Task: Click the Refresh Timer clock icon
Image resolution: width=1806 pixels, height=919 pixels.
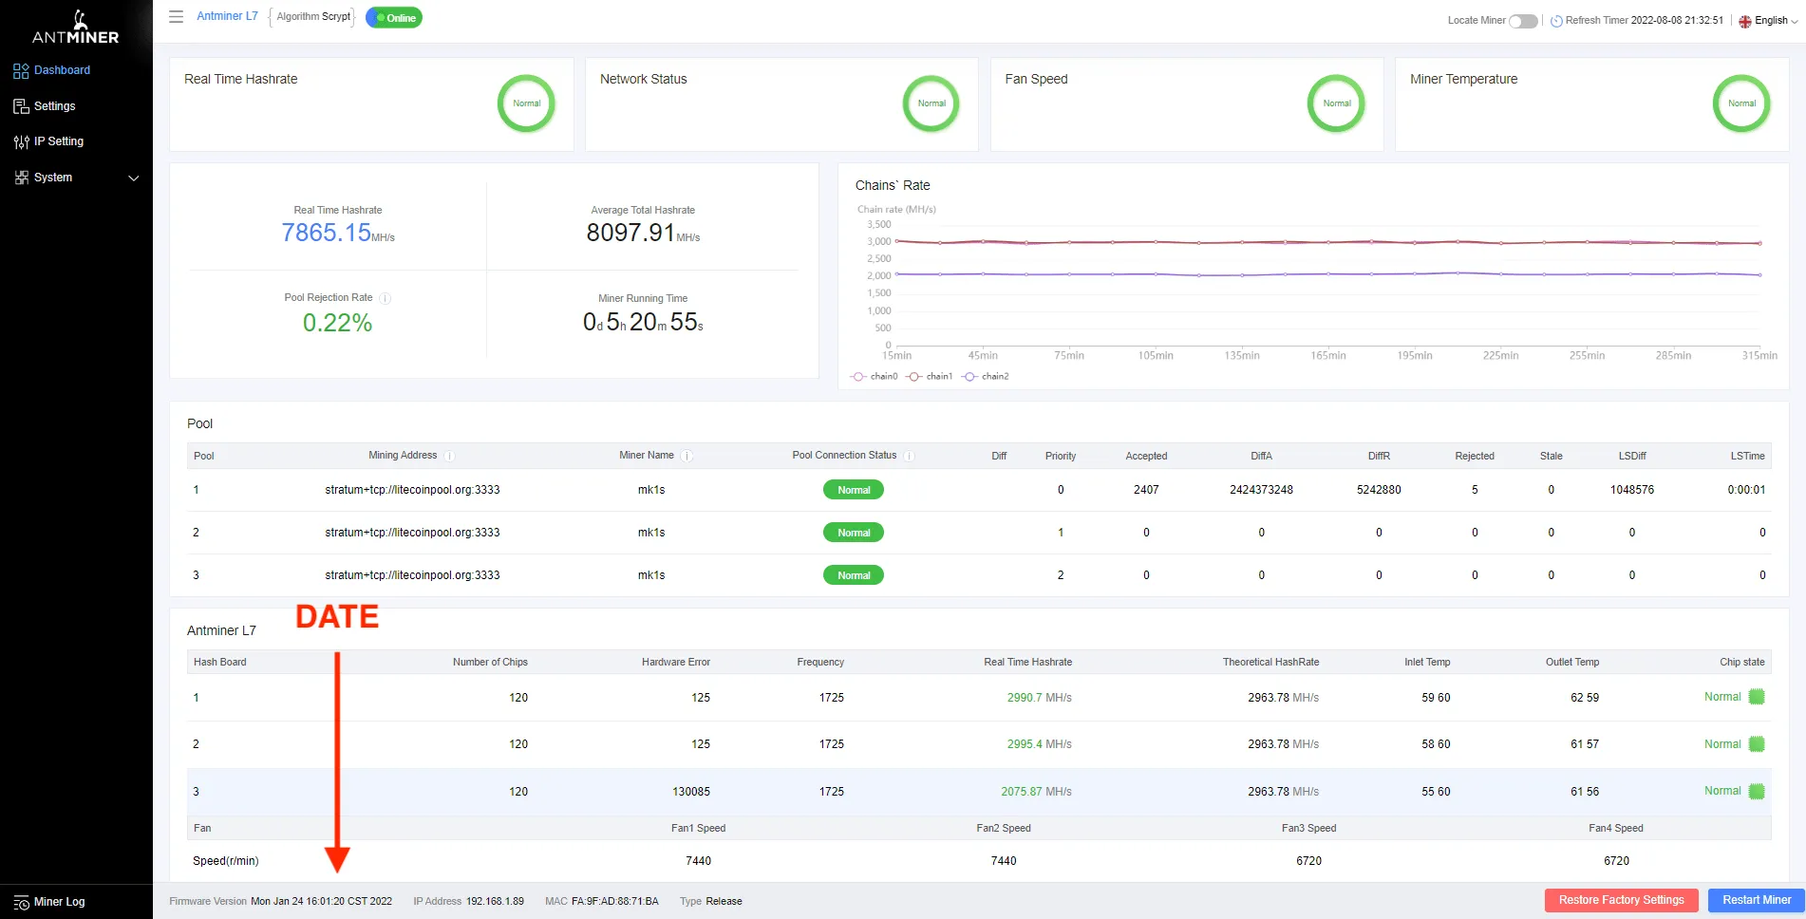Action: 1556,21
